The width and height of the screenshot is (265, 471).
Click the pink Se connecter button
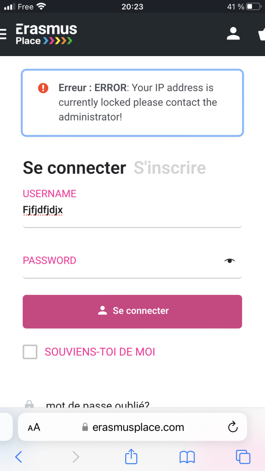pos(132,311)
